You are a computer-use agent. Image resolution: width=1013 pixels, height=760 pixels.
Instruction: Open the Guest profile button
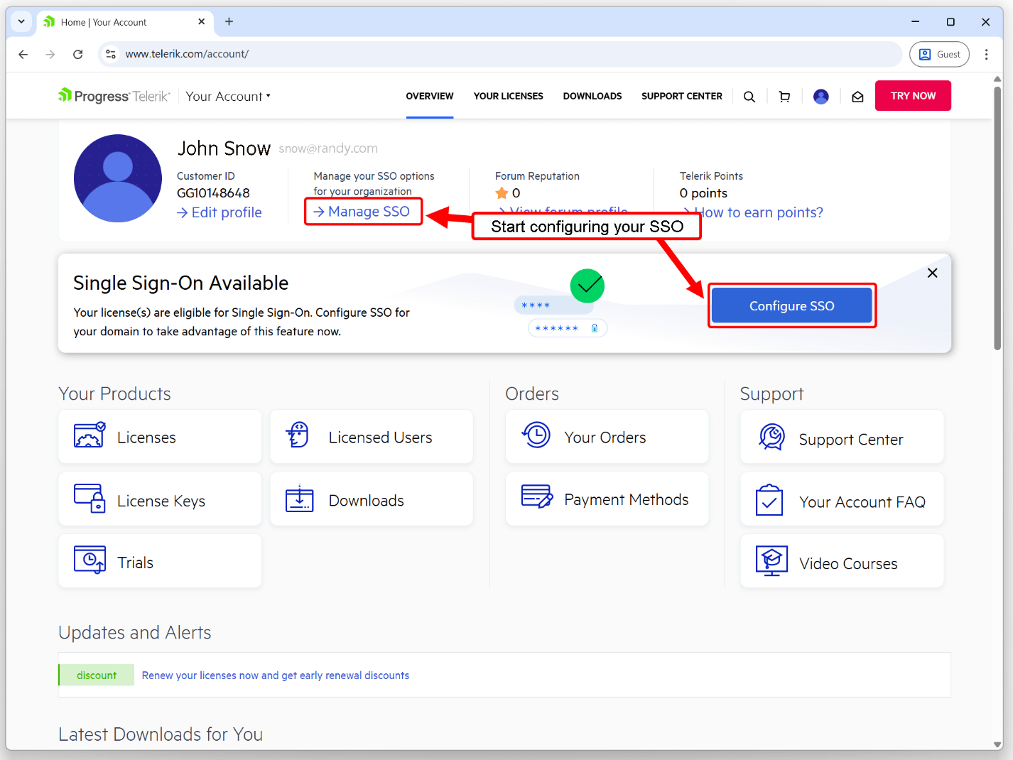tap(939, 54)
